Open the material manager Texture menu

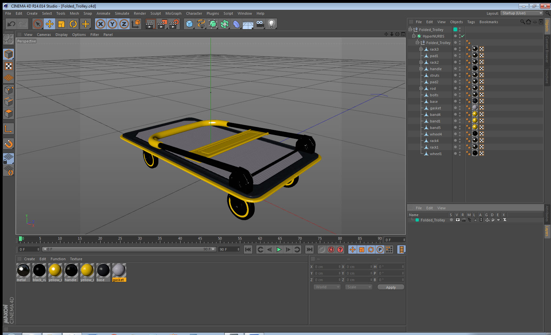pyautogui.click(x=76, y=259)
